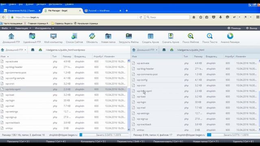Switch to MySQL management tab
Image resolution: width=260 pixels, height=146 pixels.
click(22, 11)
